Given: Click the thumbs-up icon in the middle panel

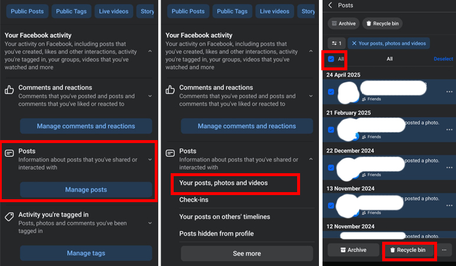Looking at the screenshot, I should 170,90.
